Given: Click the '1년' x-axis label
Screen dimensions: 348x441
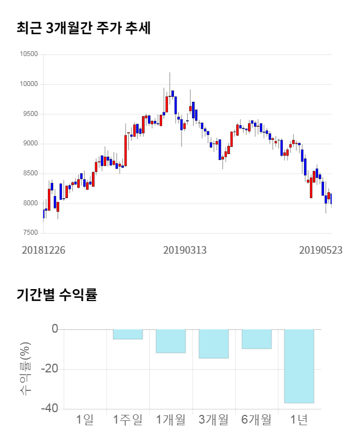Looking at the screenshot, I should (299, 420).
